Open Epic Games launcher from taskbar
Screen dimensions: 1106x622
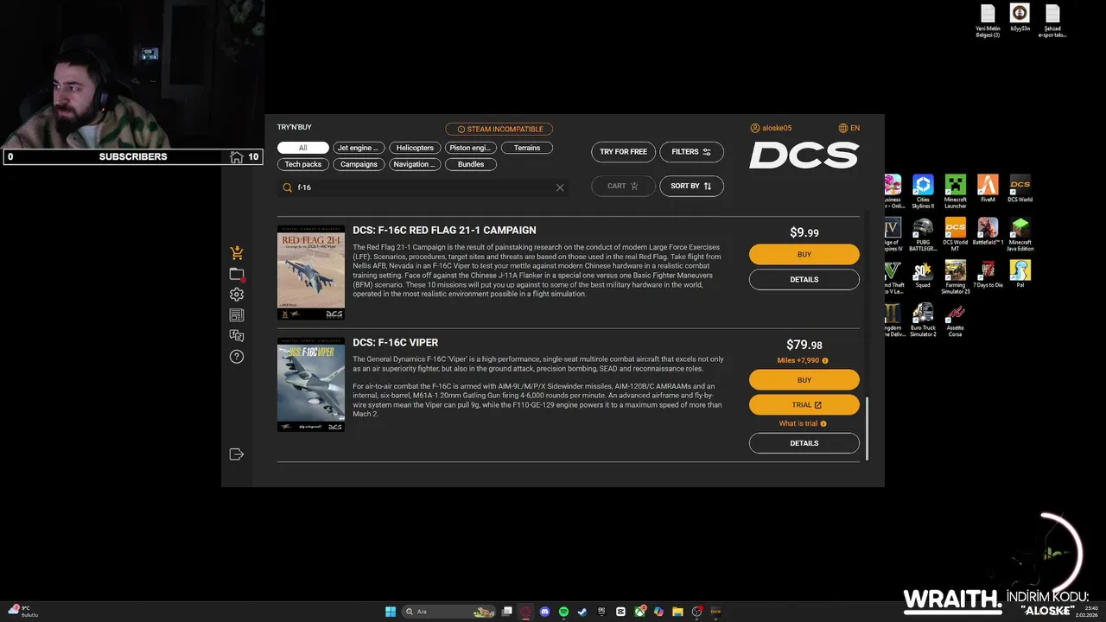(601, 612)
